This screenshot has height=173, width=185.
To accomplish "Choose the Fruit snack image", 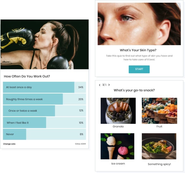I will tap(159, 111).
